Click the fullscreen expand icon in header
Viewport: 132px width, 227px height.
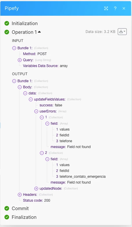[106, 8]
